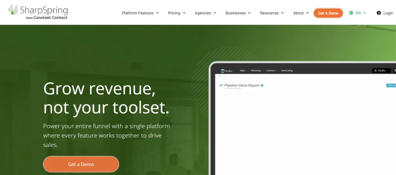The height and width of the screenshot is (175, 396).
Task: Click the trend line icon near Pipeline Value
Action: pos(221,86)
